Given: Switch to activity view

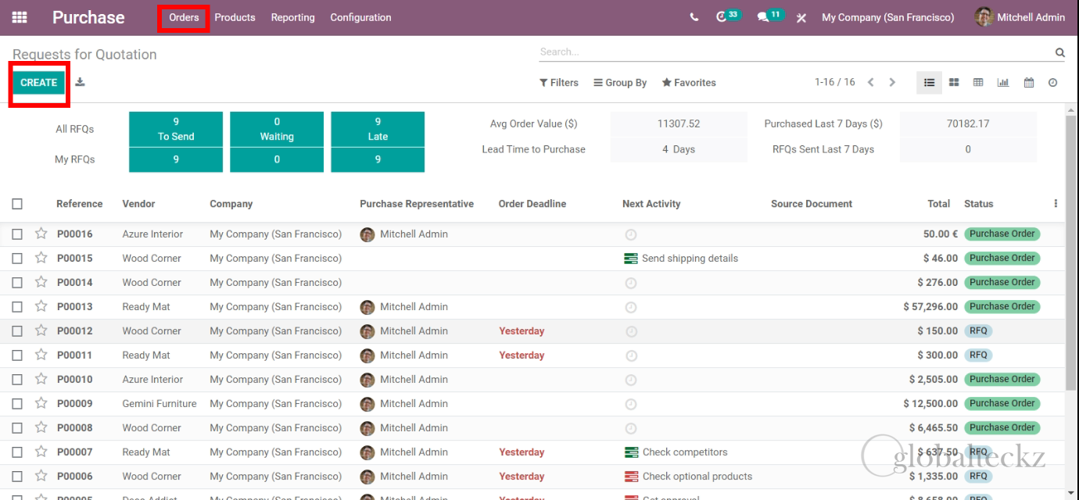Looking at the screenshot, I should tap(1053, 83).
